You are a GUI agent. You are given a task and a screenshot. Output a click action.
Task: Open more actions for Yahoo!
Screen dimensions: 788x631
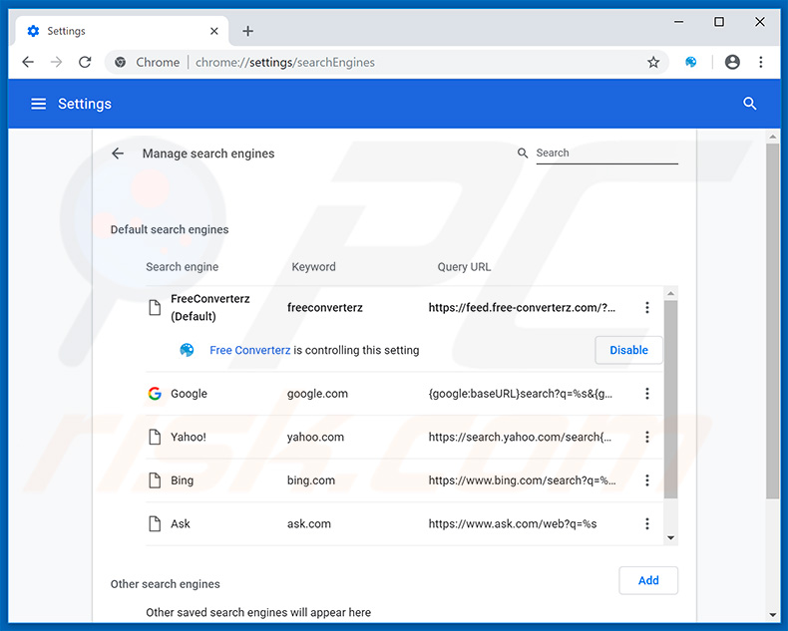(647, 437)
